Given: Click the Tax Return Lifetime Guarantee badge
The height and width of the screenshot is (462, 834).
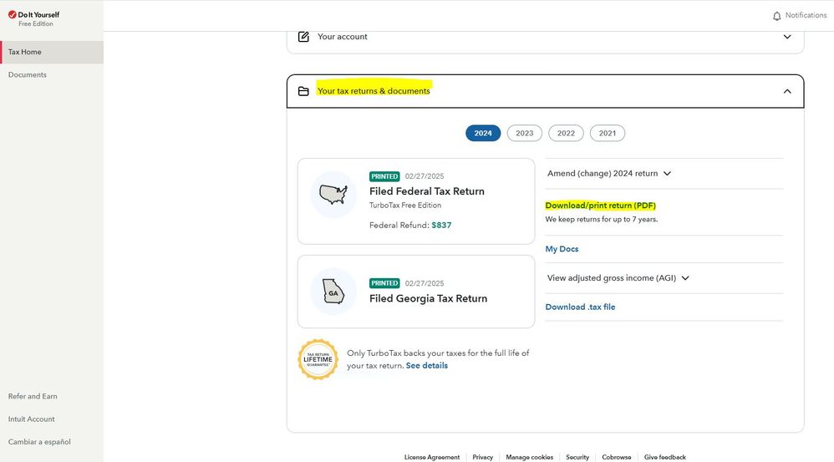Looking at the screenshot, I should (x=318, y=359).
